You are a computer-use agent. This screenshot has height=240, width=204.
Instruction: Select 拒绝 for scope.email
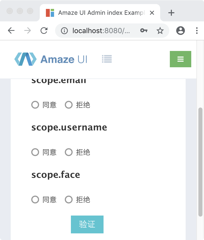[x=69, y=105]
